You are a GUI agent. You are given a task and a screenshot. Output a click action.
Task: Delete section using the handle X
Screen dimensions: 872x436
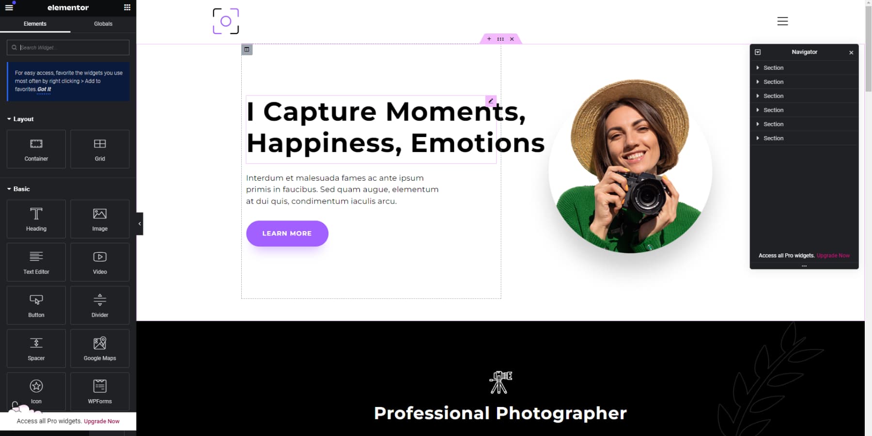pyautogui.click(x=512, y=39)
